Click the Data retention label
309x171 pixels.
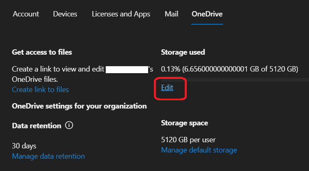point(37,125)
